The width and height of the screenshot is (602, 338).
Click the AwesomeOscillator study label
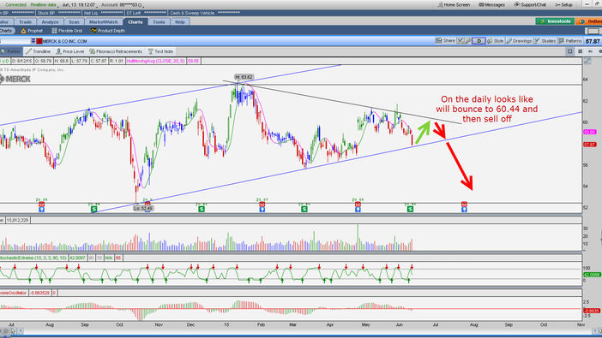pyautogui.click(x=14, y=293)
